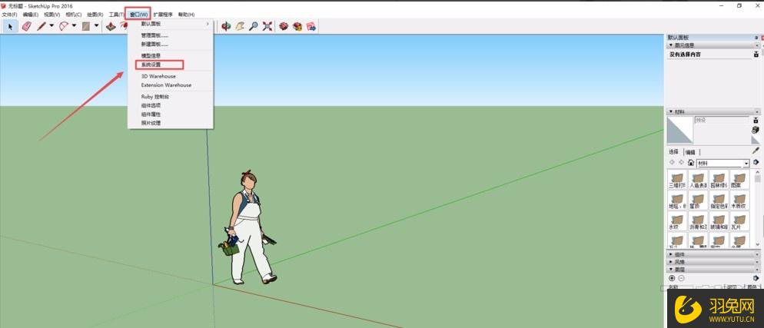Screen dimensions: 764x328
Task: Choose Extension Warehouse menu entry
Action: 170,84
